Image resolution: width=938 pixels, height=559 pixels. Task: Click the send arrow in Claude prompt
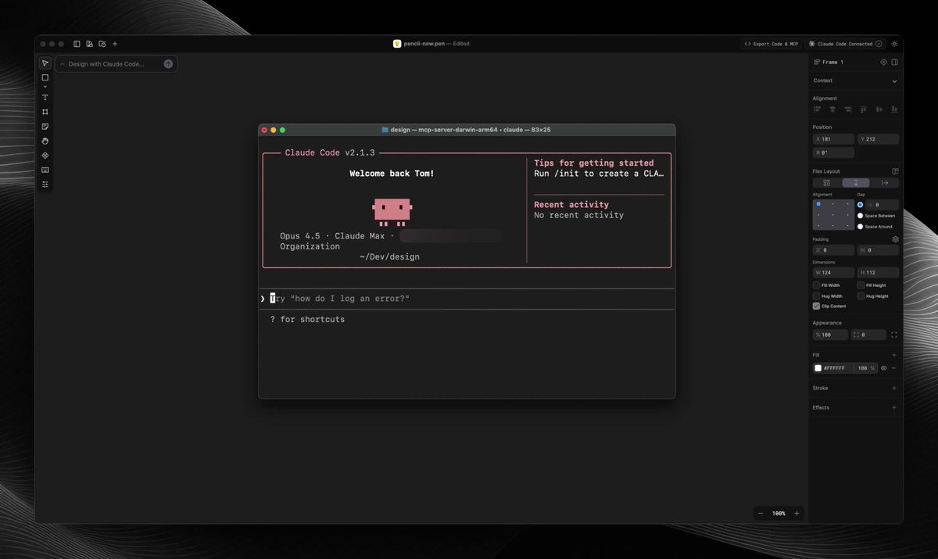[x=168, y=64]
